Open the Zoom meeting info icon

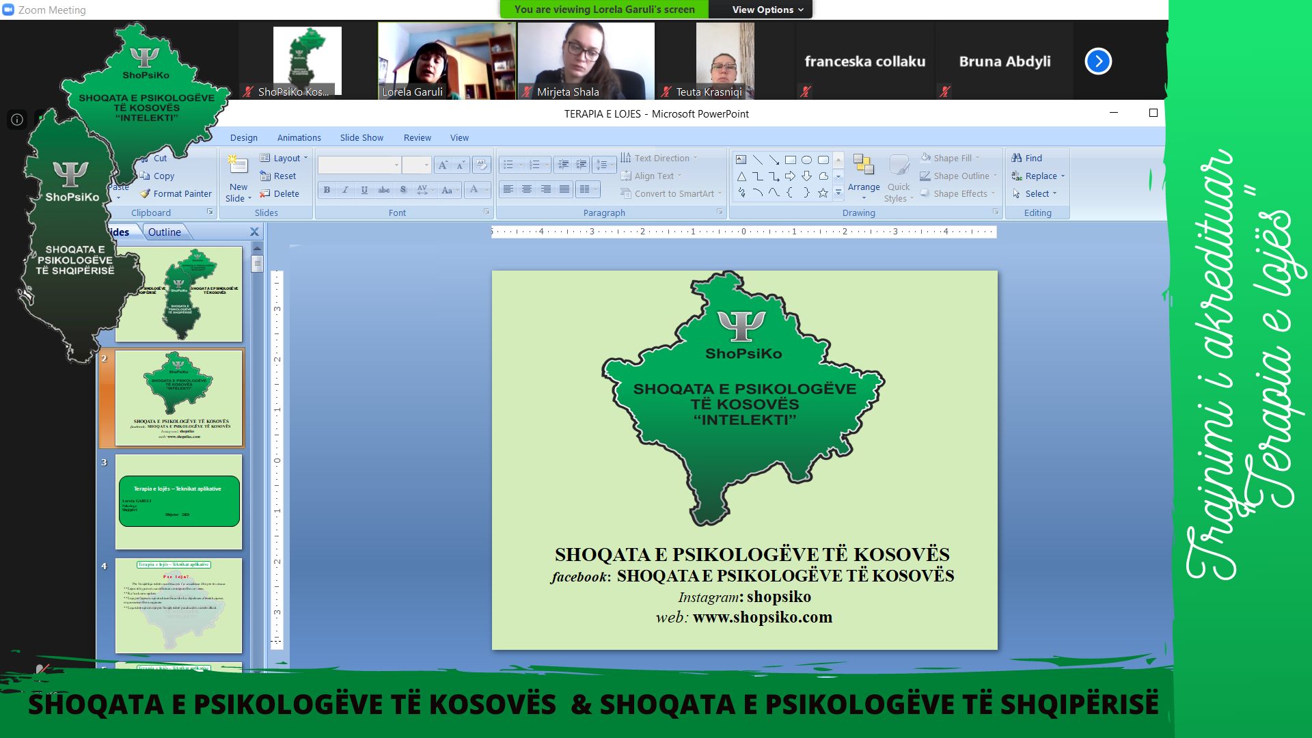click(x=17, y=120)
